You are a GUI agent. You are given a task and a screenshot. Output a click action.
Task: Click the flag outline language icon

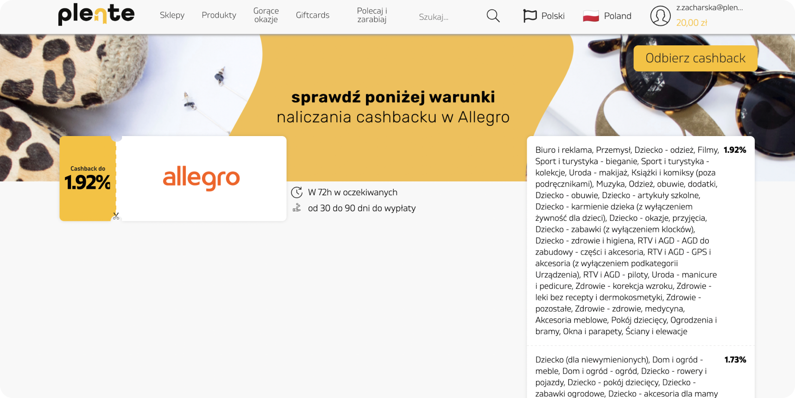point(530,16)
